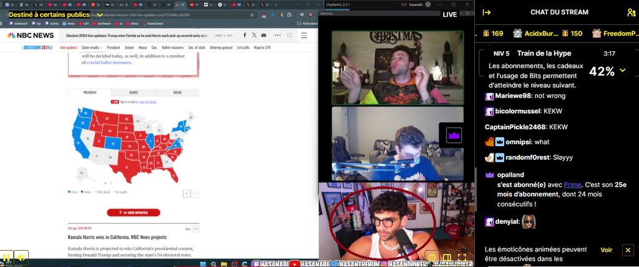Open File Explorer from taskbar
The image size is (639, 267).
click(223, 263)
